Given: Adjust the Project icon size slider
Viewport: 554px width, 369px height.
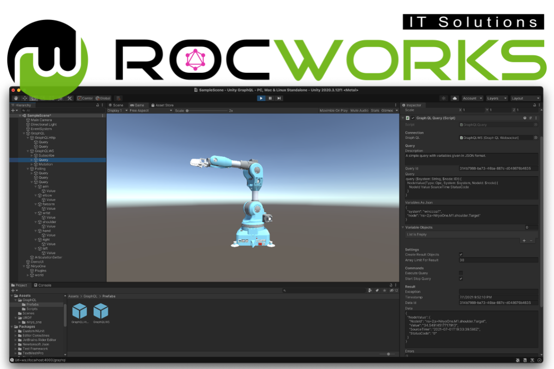Looking at the screenshot, I should coord(388,354).
